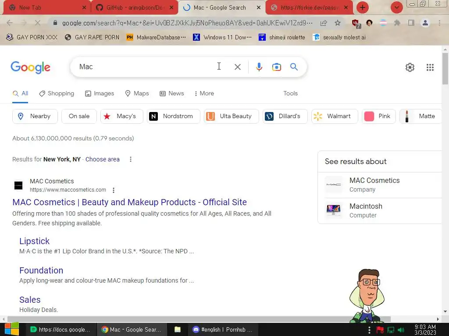Image resolution: width=449 pixels, height=336 pixels.
Task: Open File Explorer from taskbar
Action: [178, 329]
